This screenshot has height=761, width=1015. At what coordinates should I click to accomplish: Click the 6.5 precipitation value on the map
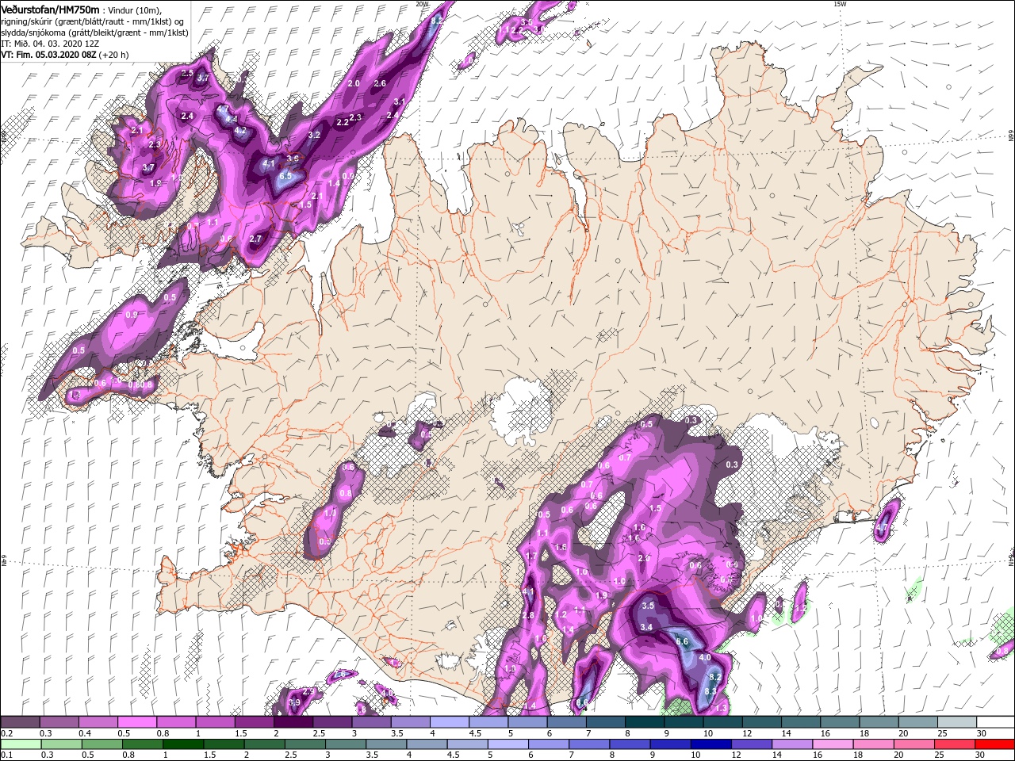tap(286, 176)
